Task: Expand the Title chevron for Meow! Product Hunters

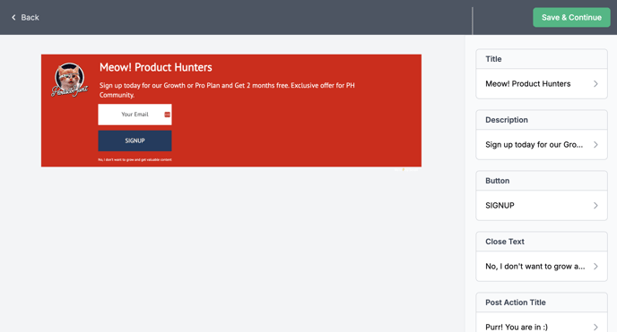Action: coord(595,83)
